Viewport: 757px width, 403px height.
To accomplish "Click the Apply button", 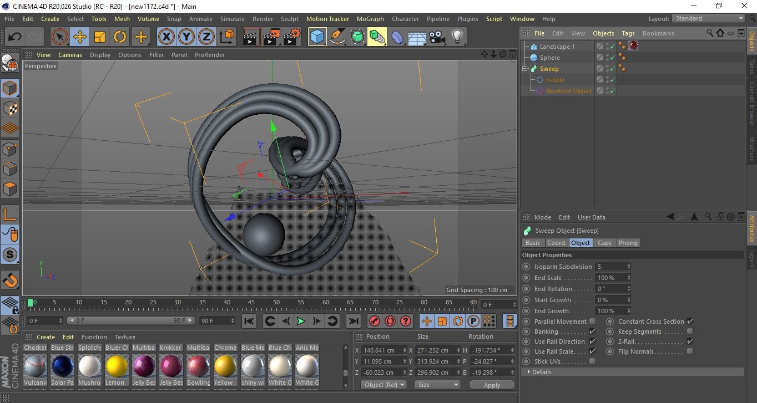I will coord(492,385).
